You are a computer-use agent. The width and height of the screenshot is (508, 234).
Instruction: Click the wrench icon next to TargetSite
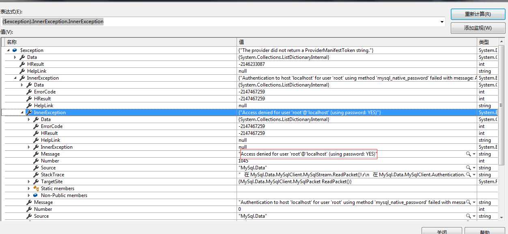(36, 182)
